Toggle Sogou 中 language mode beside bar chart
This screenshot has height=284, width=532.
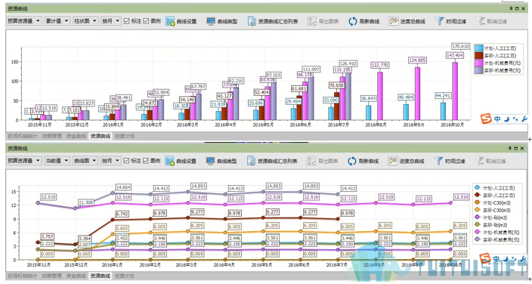497,119
